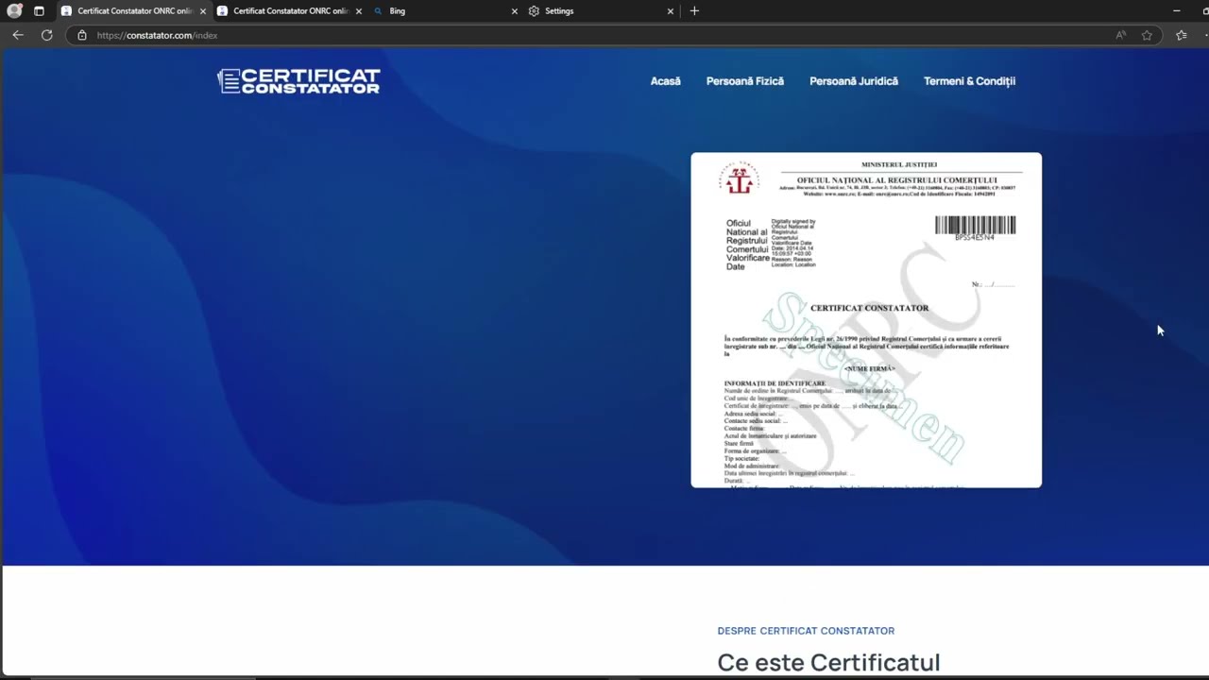Open the Persoană Fizică page
This screenshot has height=680, width=1209.
tap(745, 81)
